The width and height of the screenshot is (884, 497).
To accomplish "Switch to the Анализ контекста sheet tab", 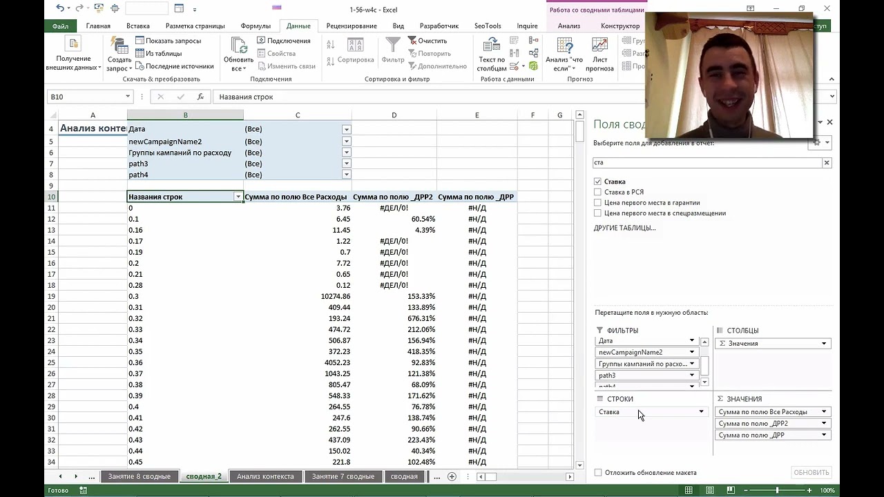I will tap(265, 476).
